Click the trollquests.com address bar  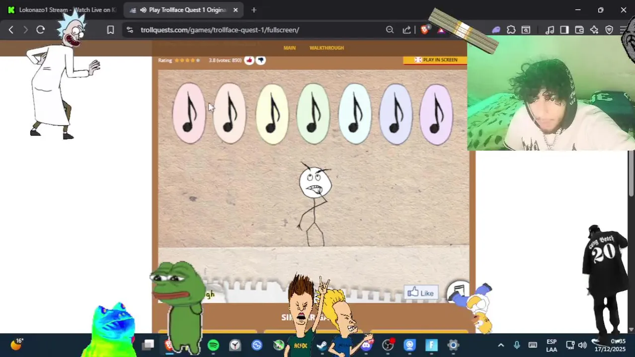(220, 30)
